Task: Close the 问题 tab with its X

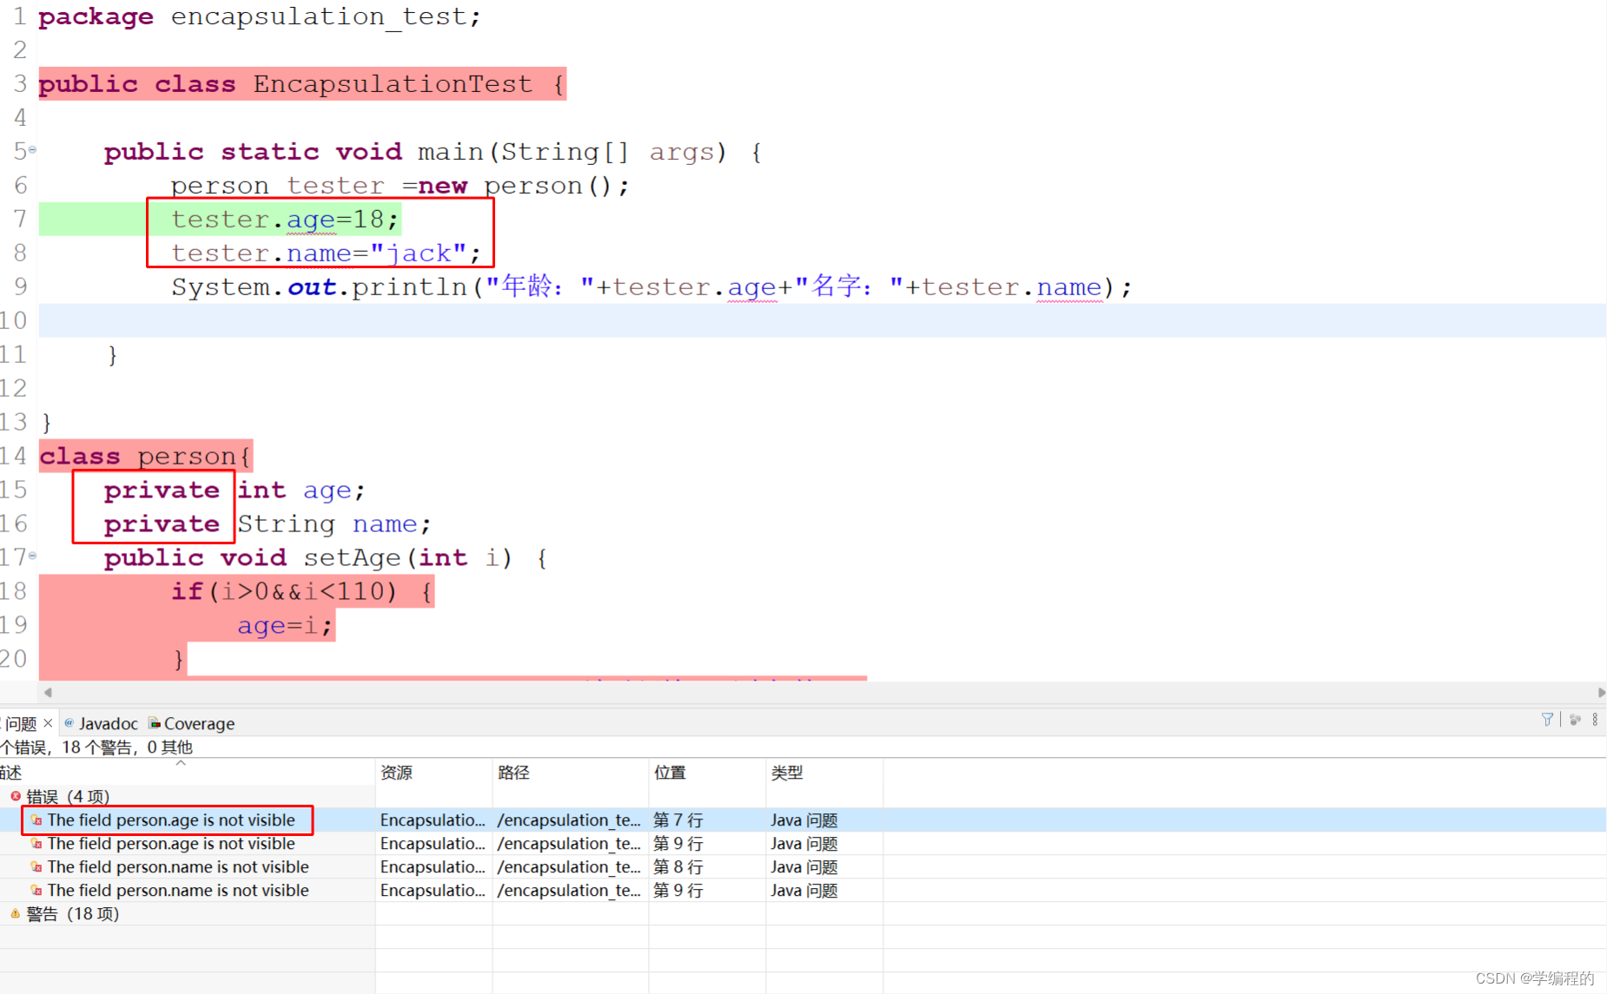Action: pos(48,723)
